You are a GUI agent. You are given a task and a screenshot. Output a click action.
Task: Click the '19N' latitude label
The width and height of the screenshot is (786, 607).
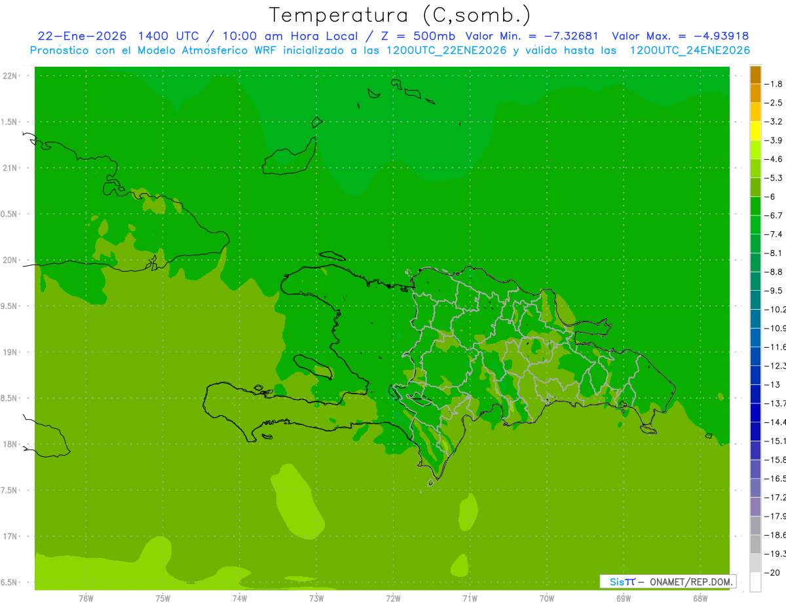point(10,352)
